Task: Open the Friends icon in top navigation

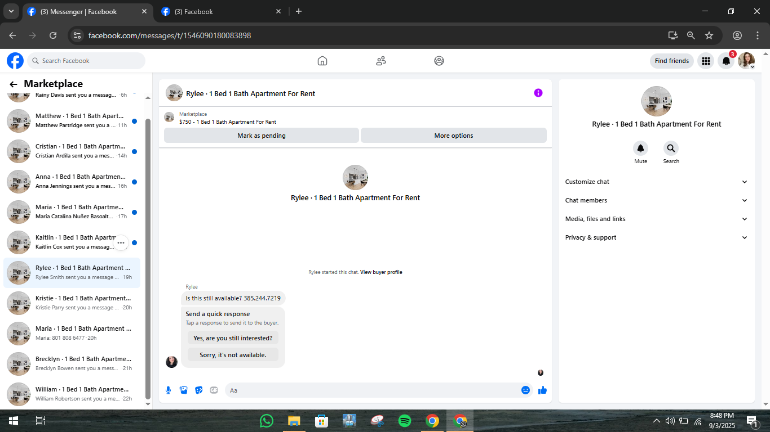Action: point(381,61)
